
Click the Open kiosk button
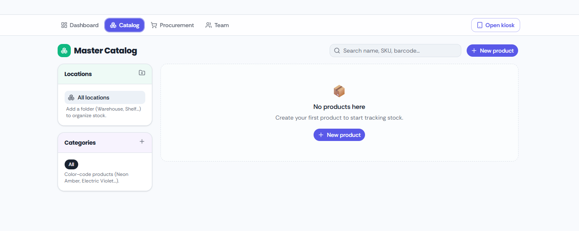click(495, 25)
